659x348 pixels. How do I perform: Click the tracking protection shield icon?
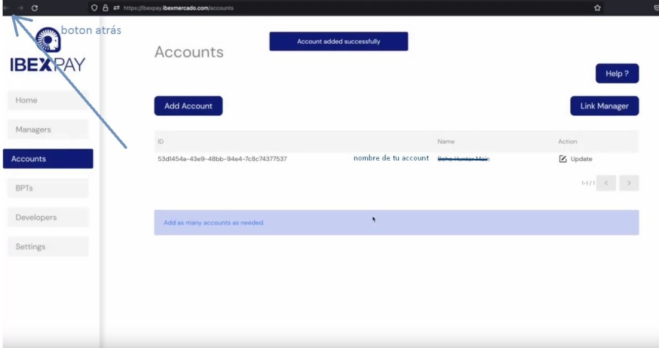tap(94, 8)
